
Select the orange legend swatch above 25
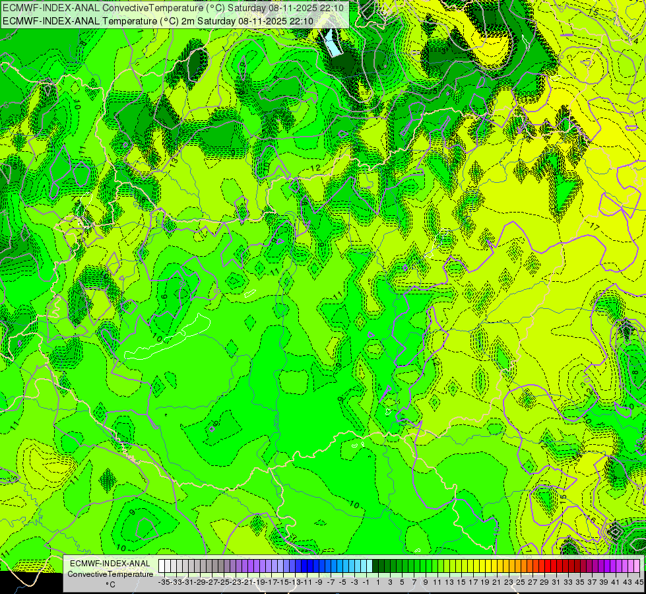(x=518, y=566)
